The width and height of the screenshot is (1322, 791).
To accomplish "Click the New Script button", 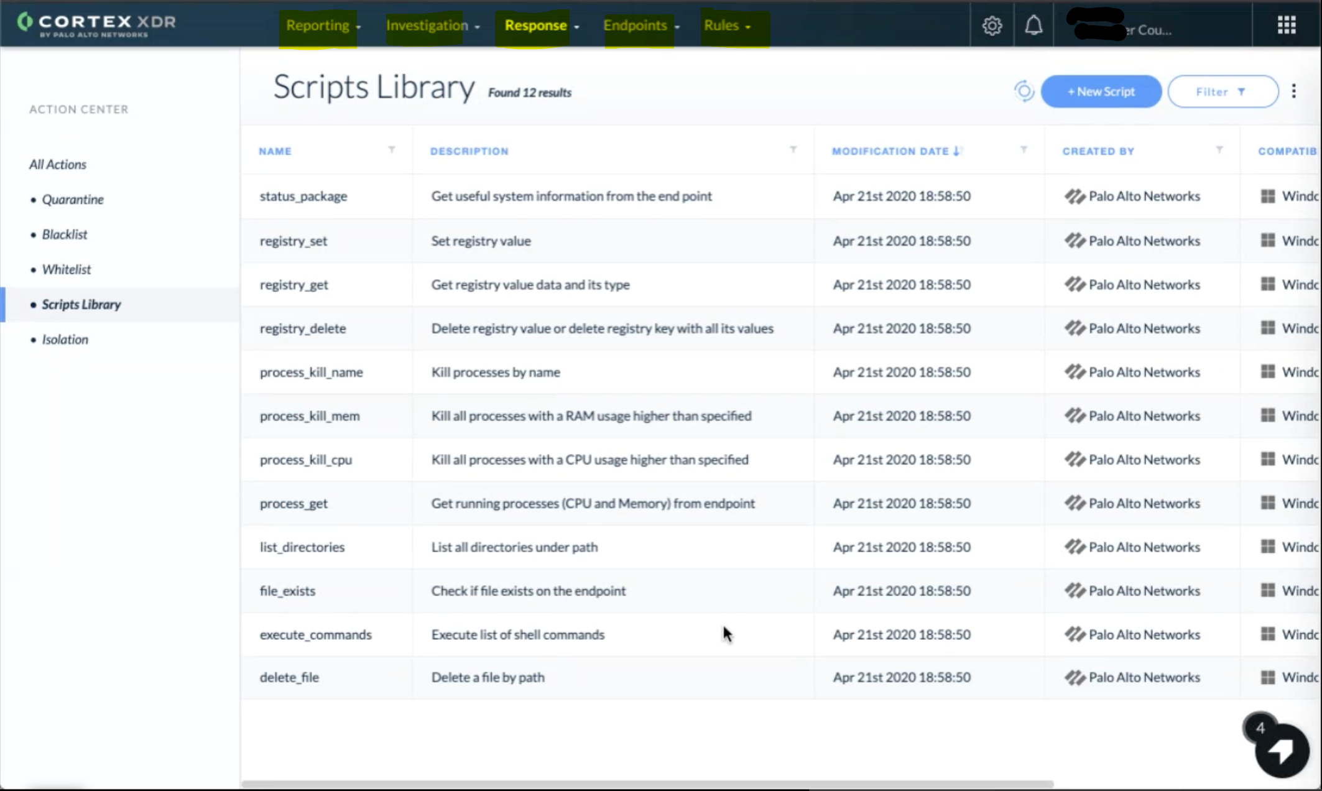I will pos(1101,91).
